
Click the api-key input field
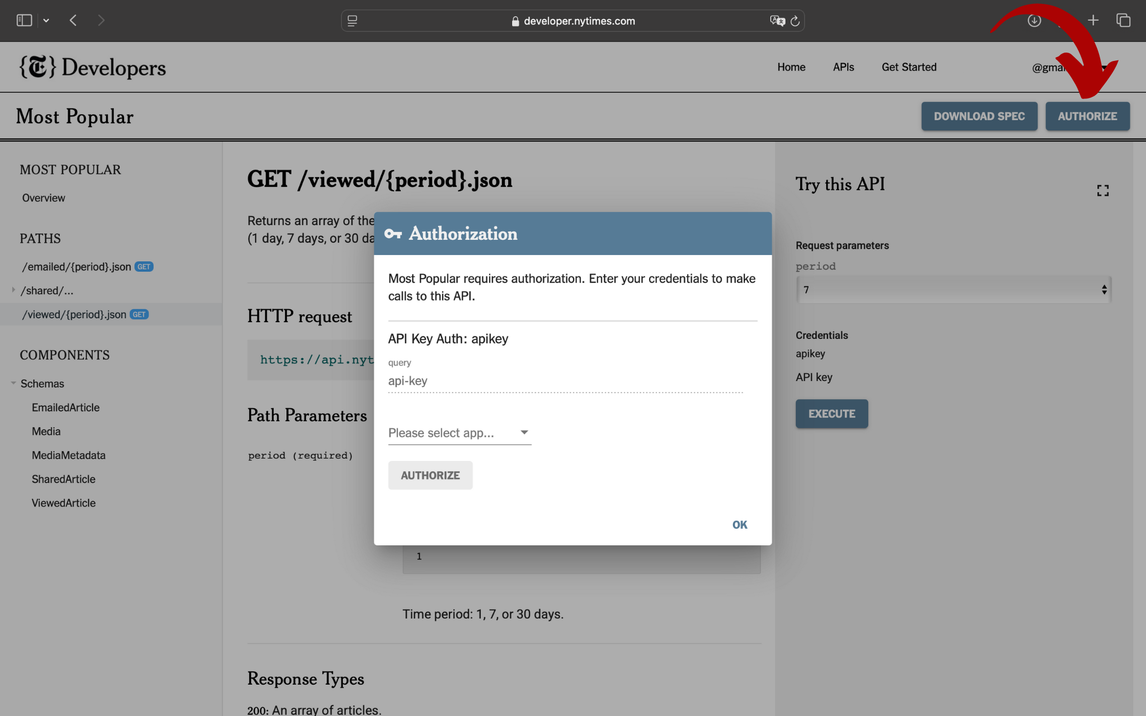[x=566, y=381]
